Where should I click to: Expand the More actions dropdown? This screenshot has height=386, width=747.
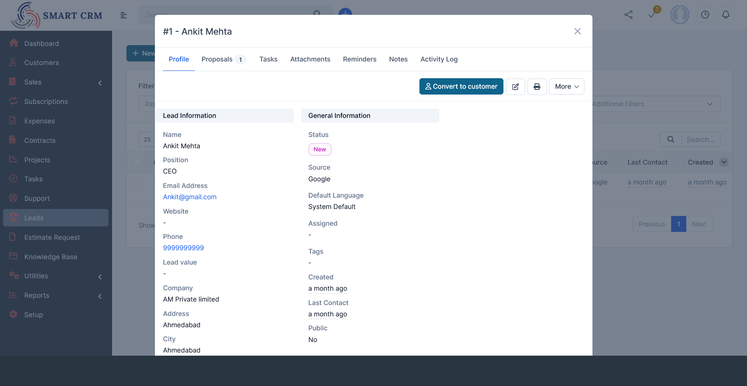[566, 86]
